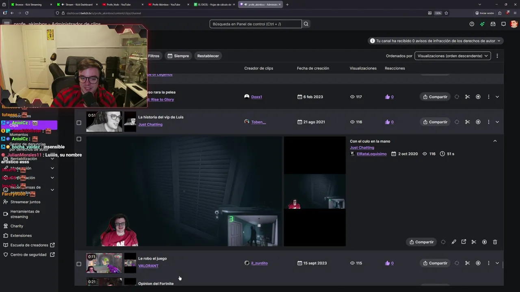This screenshot has width=520, height=292.
Task: Click the search magnifier button
Action: coord(306,24)
